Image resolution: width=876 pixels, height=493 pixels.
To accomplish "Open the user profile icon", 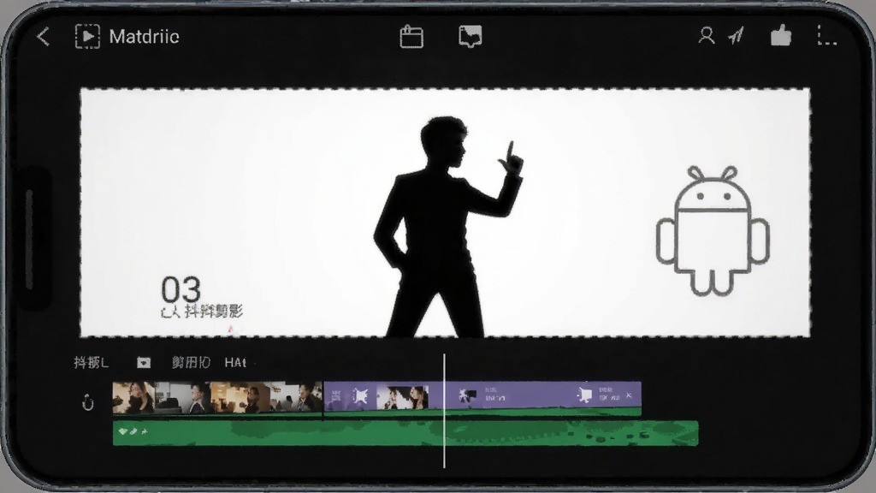I will point(706,36).
